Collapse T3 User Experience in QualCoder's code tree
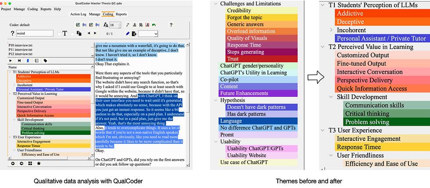This screenshot has width=430, height=188. coord(10,137)
